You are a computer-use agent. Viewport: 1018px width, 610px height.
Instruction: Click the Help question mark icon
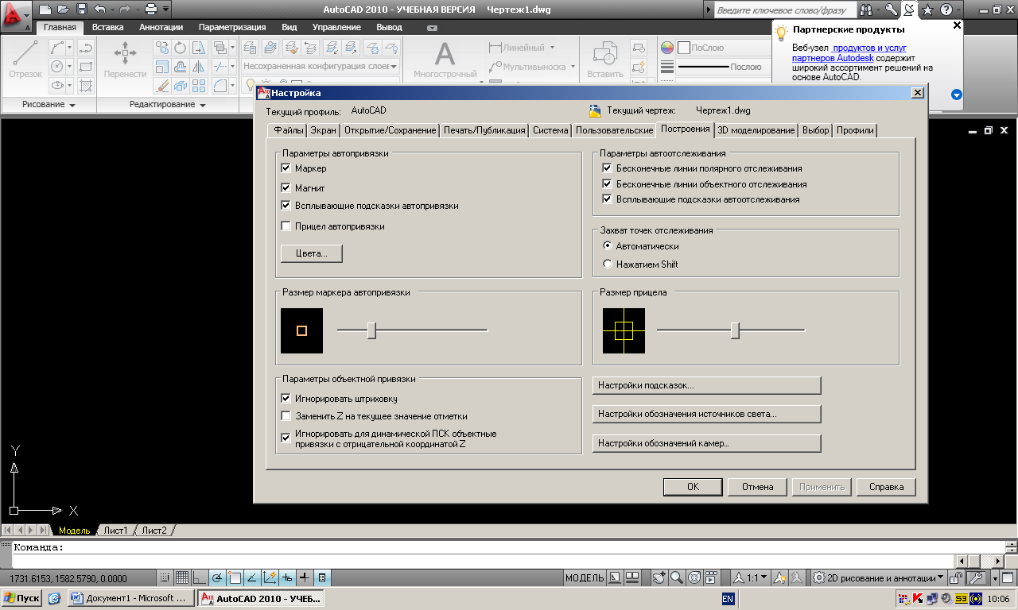(x=946, y=10)
